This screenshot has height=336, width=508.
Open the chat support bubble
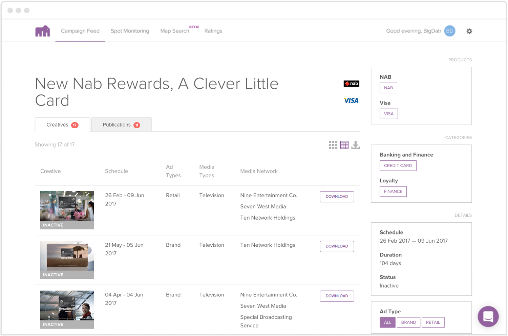click(x=488, y=316)
